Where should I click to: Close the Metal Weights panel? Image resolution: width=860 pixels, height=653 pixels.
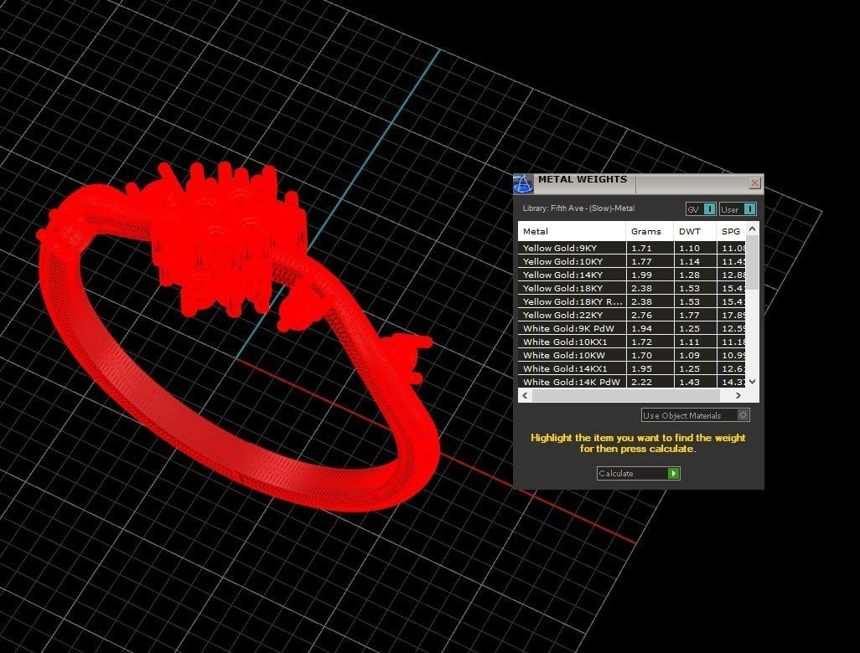(x=754, y=183)
